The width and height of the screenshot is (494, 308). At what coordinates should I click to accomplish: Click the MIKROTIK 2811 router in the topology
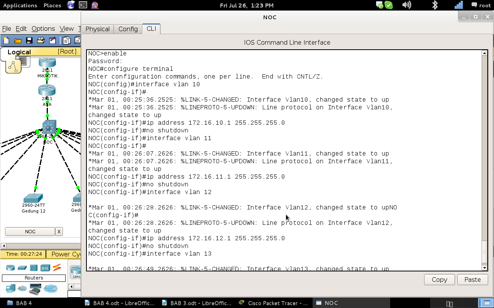pyautogui.click(x=47, y=63)
